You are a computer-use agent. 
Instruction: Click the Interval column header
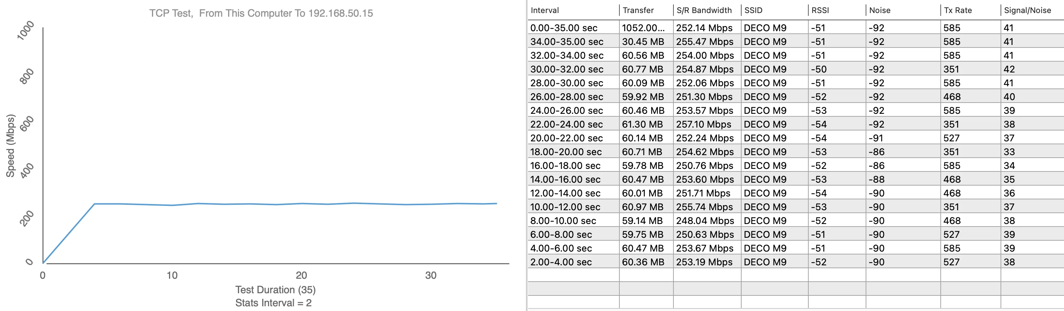[x=544, y=10]
